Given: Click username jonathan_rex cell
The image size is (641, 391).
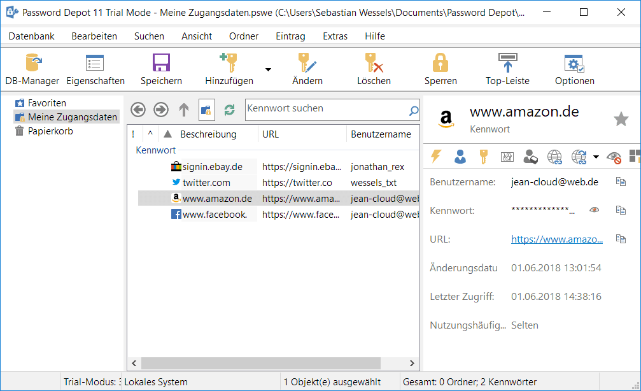Looking at the screenshot, I should click(377, 167).
